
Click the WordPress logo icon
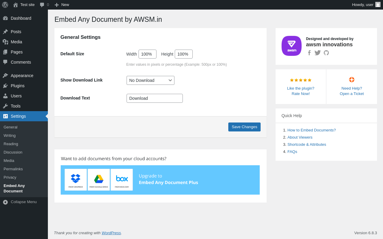tap(5, 5)
